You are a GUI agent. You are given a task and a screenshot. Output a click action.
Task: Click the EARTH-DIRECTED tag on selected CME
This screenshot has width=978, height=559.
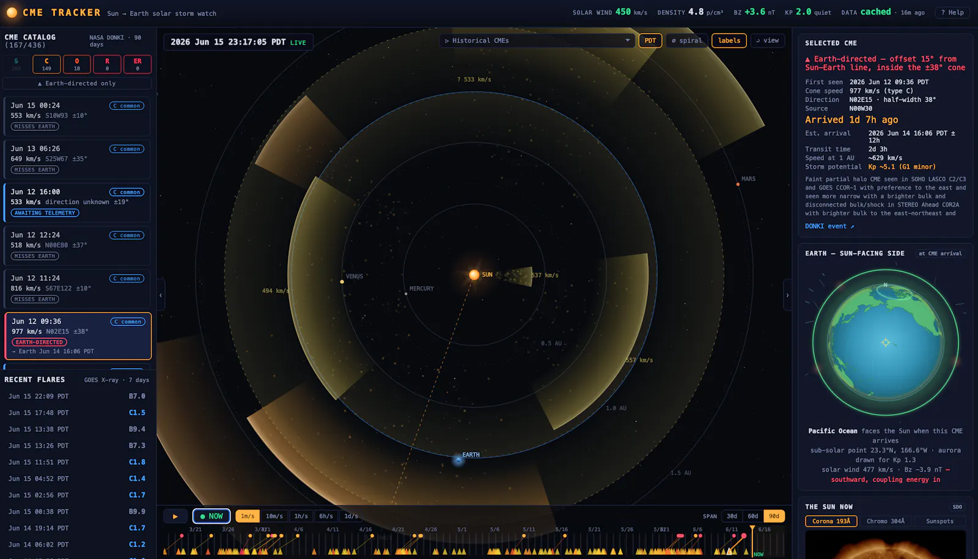pyautogui.click(x=39, y=342)
